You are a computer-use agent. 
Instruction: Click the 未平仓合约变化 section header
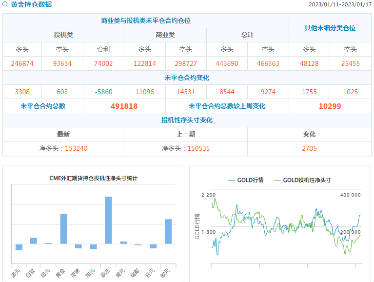coord(187,78)
